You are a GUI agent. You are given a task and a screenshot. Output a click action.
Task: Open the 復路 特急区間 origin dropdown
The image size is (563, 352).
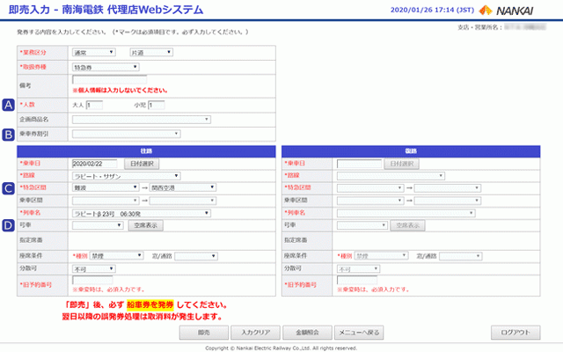pos(370,188)
